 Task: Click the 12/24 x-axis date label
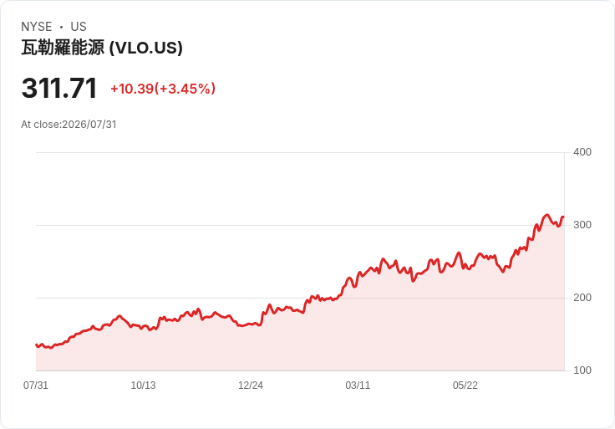click(x=251, y=385)
